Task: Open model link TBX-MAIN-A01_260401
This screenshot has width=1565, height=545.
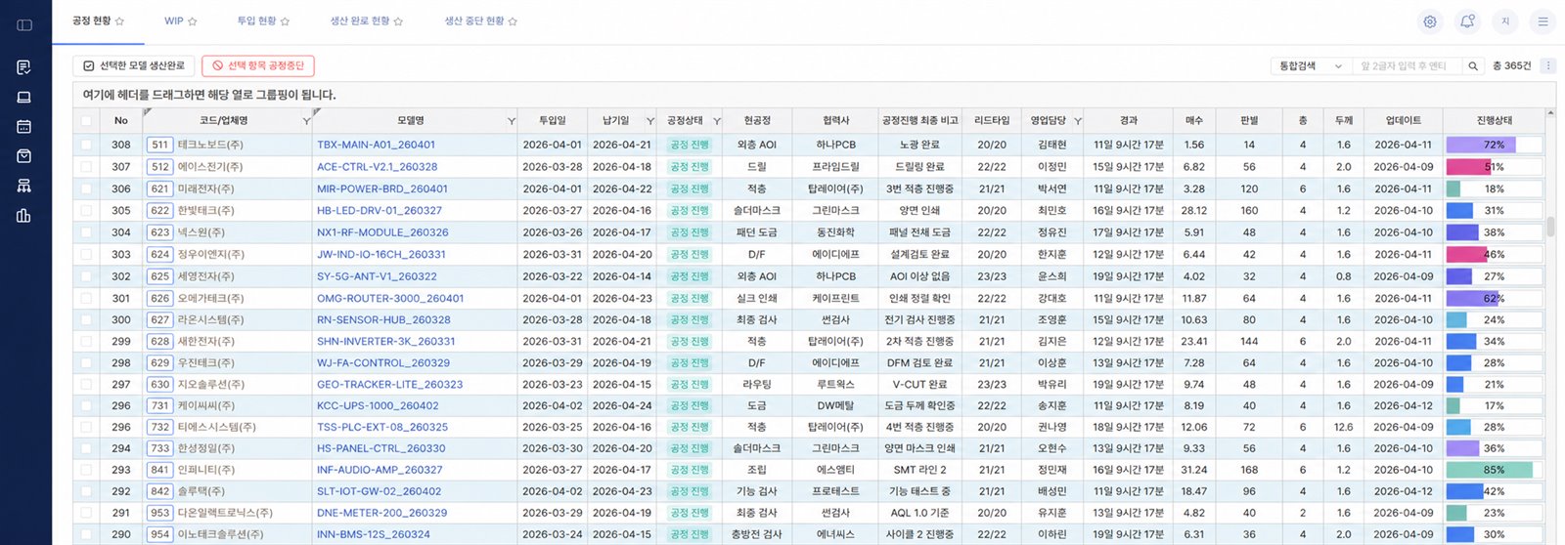Action: click(x=376, y=145)
